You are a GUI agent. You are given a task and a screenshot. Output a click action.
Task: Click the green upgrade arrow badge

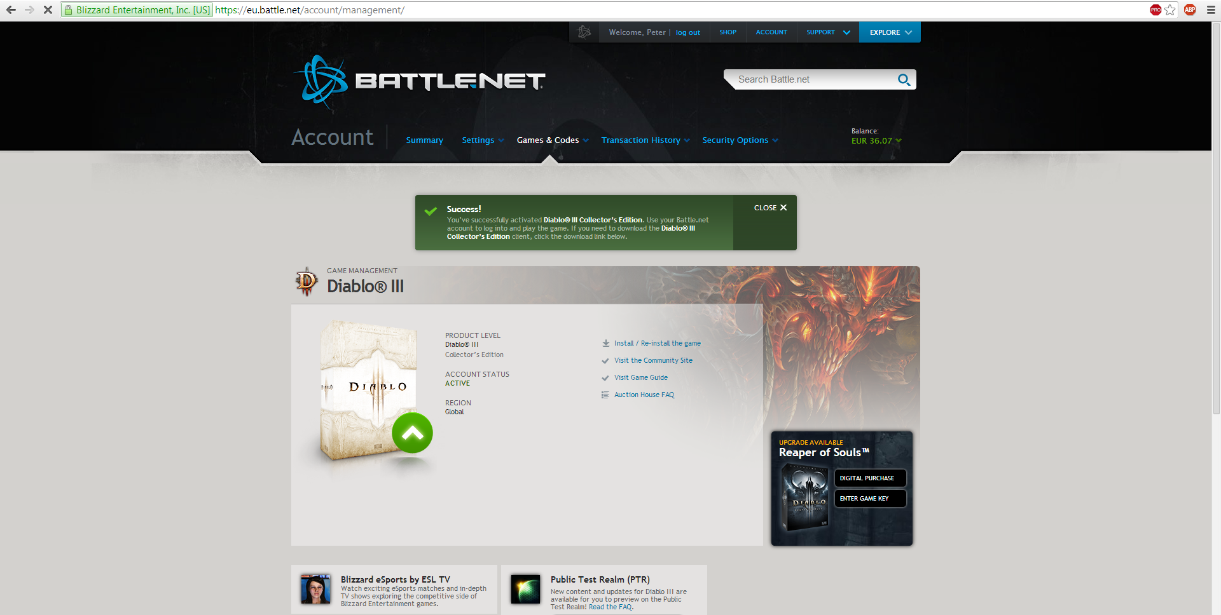pyautogui.click(x=412, y=433)
